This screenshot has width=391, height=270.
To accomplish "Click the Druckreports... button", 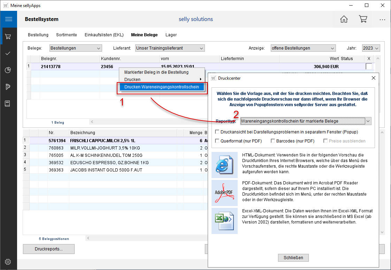I will click(x=49, y=249).
